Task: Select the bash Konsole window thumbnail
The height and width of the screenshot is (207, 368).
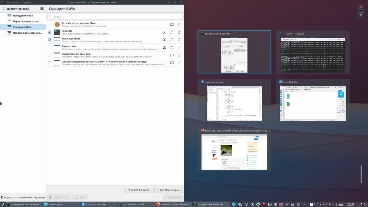Action: pos(313,52)
